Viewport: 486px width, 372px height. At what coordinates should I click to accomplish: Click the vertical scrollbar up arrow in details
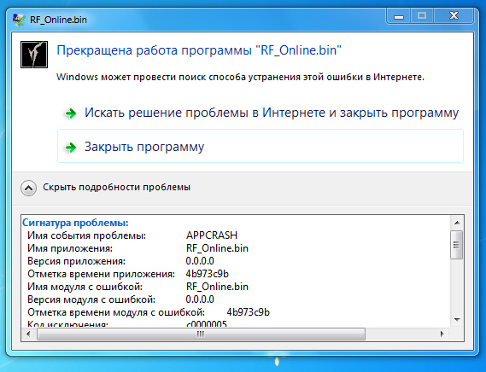click(x=457, y=223)
